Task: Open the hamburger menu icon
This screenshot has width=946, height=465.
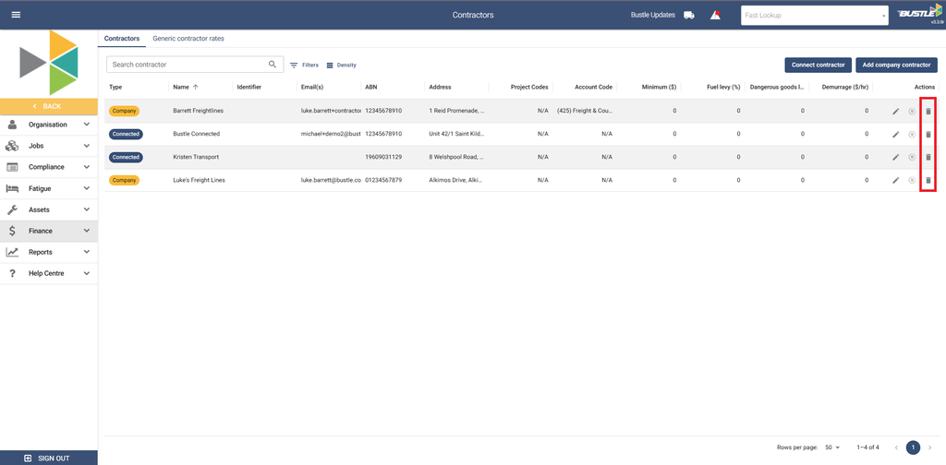Action: (x=16, y=15)
